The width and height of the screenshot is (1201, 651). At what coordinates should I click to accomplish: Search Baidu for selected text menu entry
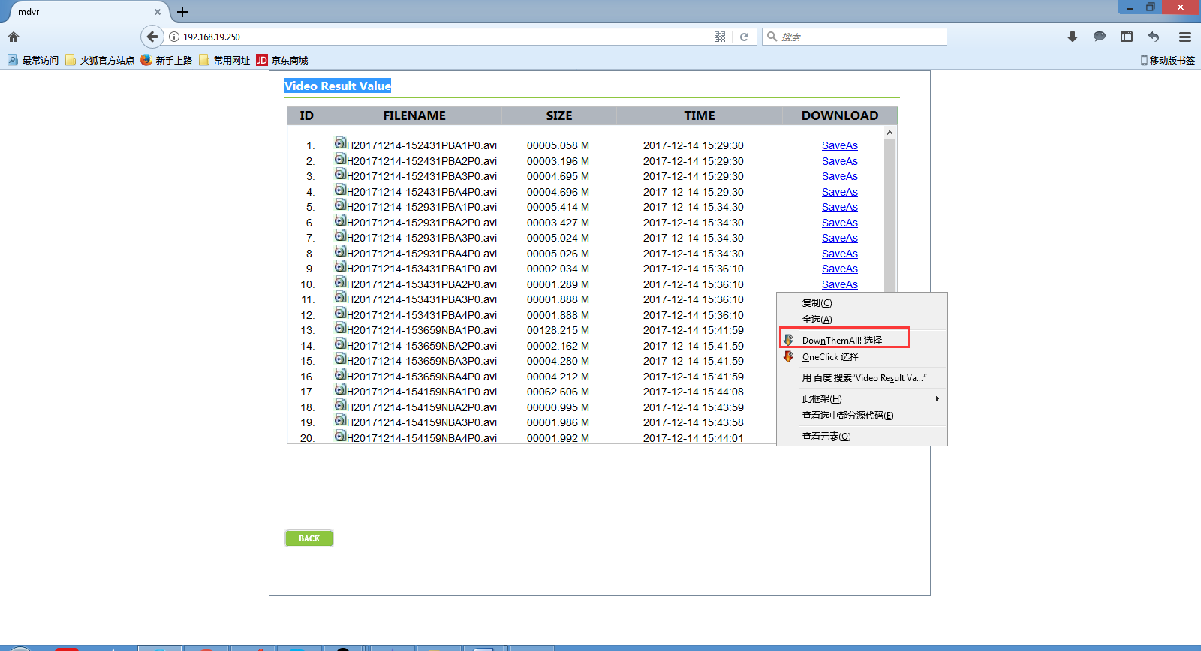[x=862, y=378]
